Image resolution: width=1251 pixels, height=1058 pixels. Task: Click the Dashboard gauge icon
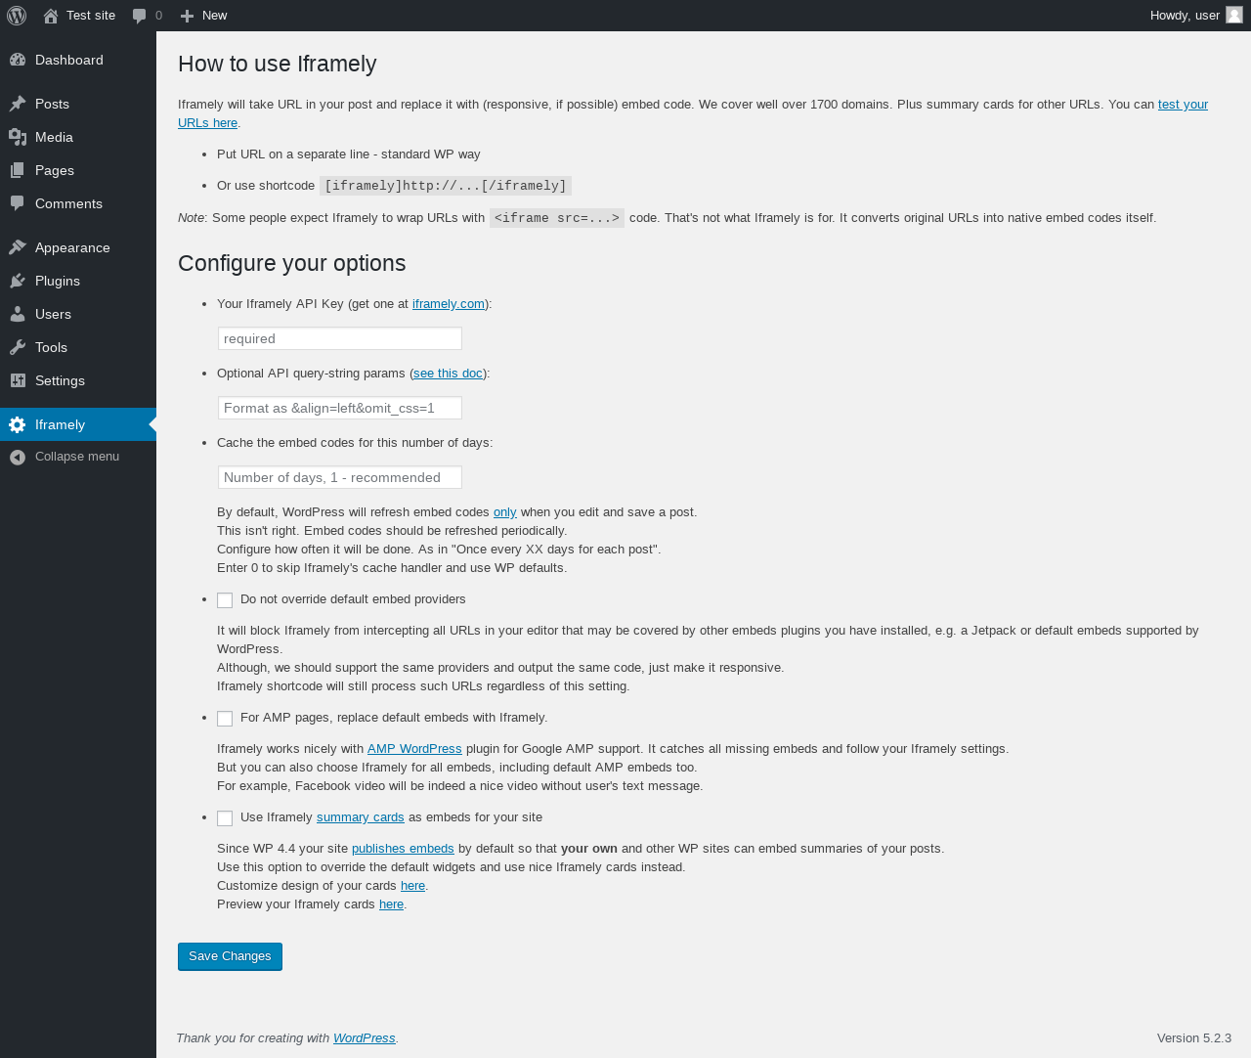tap(18, 60)
